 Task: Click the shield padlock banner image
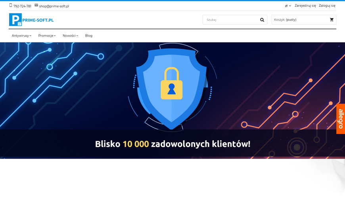pos(172,101)
